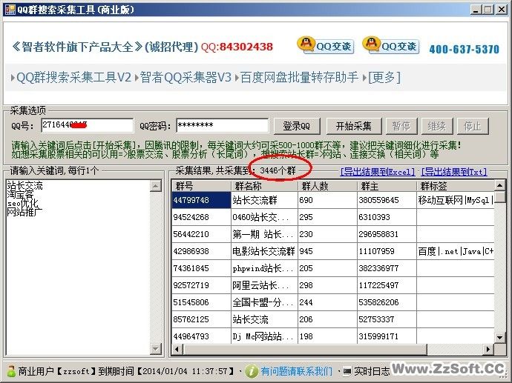Click the member count cell 945
The width and height of the screenshot is (512, 383).
tap(327, 251)
